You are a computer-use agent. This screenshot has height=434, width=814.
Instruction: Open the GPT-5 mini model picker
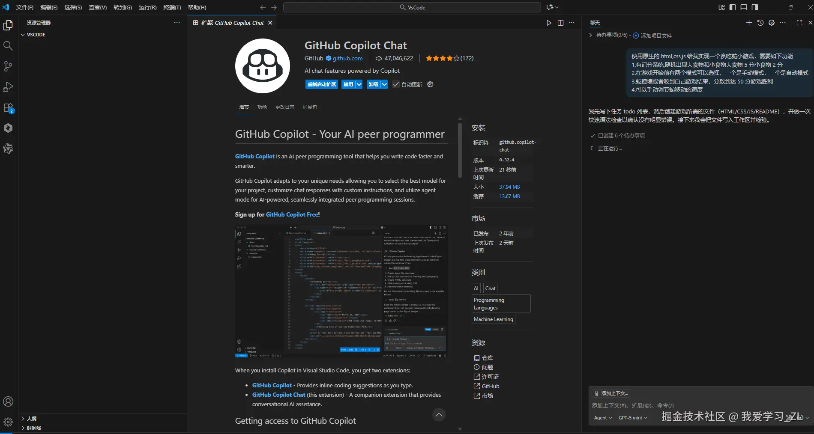click(633, 418)
